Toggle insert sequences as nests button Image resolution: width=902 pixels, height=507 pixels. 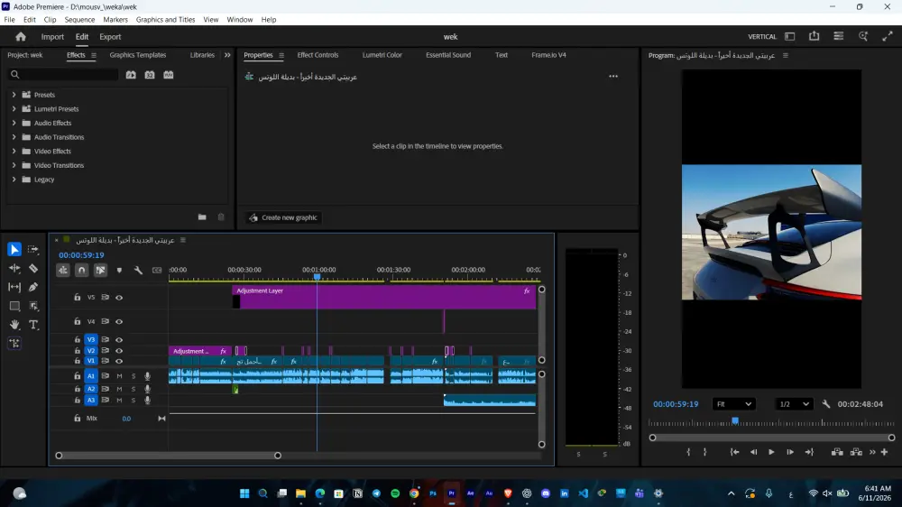point(63,270)
